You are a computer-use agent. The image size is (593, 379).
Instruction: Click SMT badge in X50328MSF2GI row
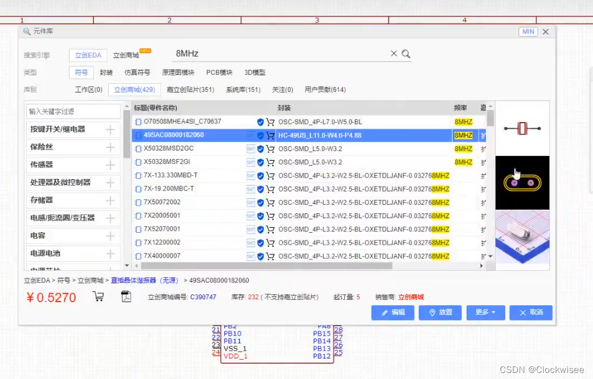click(251, 162)
